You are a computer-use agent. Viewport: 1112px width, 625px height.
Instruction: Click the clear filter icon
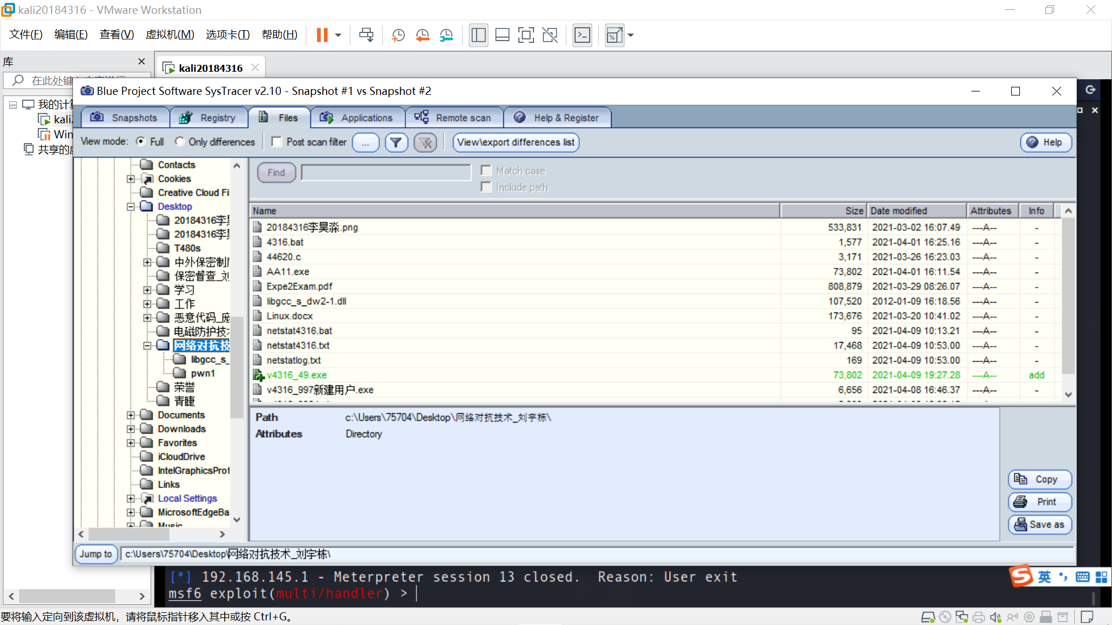426,142
